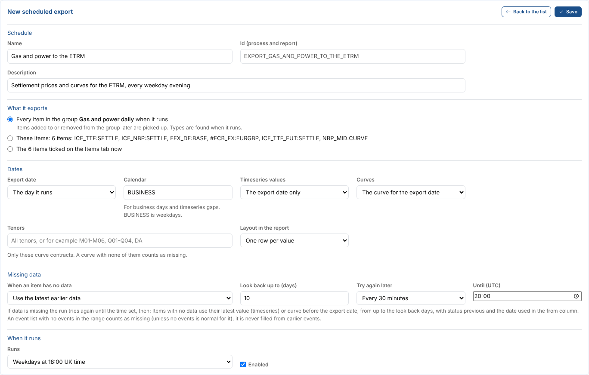Toggle the Enabled checkbox
The image size is (589, 375).
pos(243,364)
